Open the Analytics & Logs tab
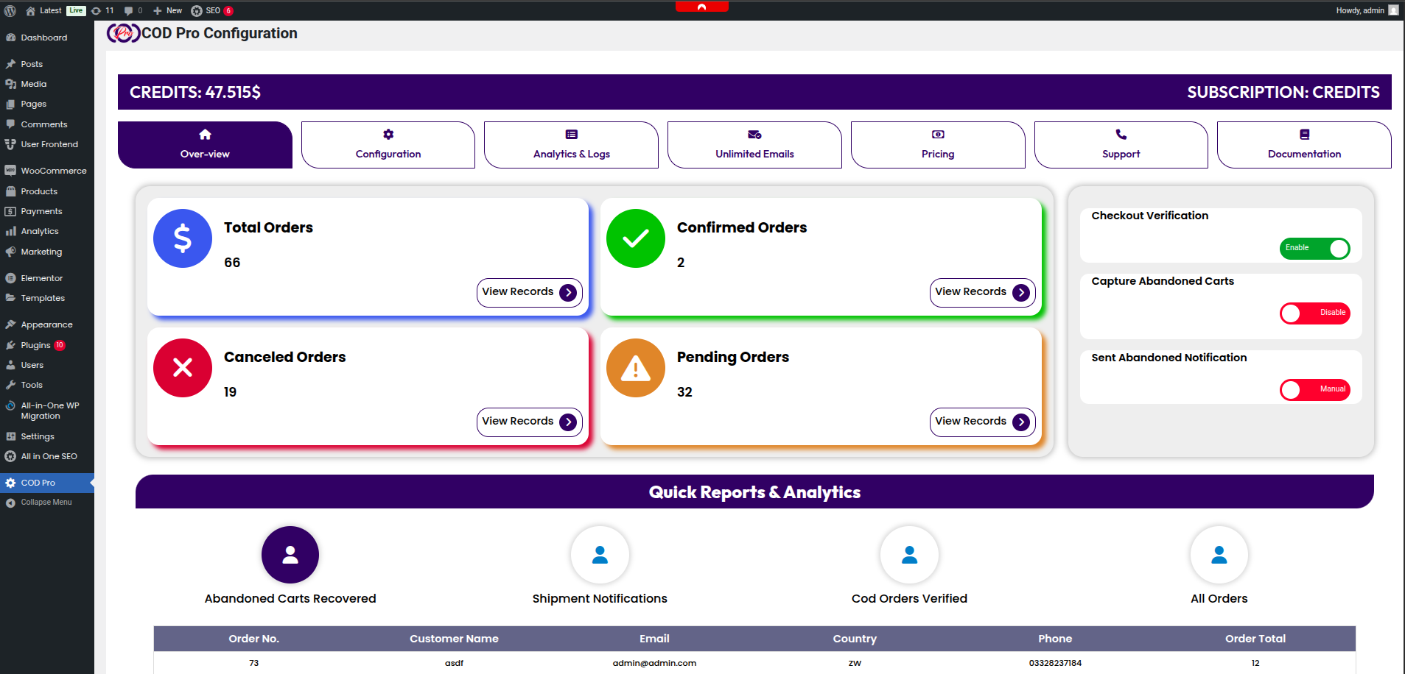 571,145
